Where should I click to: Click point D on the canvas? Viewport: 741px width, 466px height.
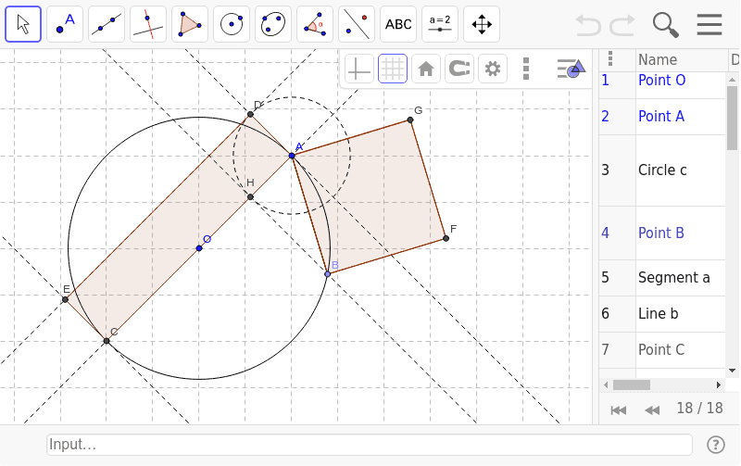pos(250,114)
